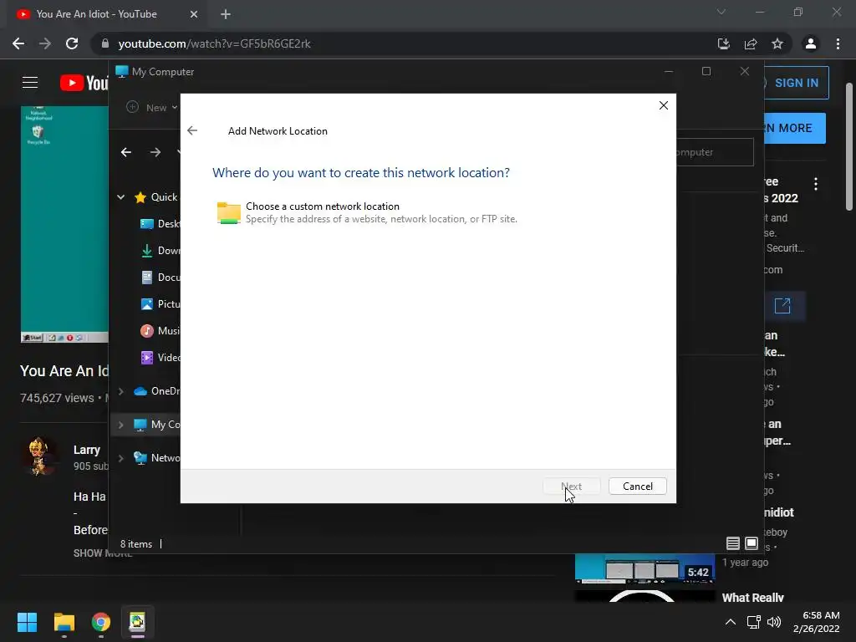Go back in Add Network Location wizard
This screenshot has width=856, height=642.
pos(192,130)
